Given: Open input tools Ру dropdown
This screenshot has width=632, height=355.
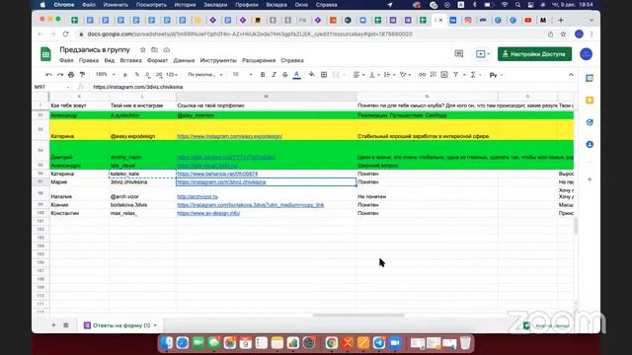Looking at the screenshot, I should pyautogui.click(x=496, y=75).
